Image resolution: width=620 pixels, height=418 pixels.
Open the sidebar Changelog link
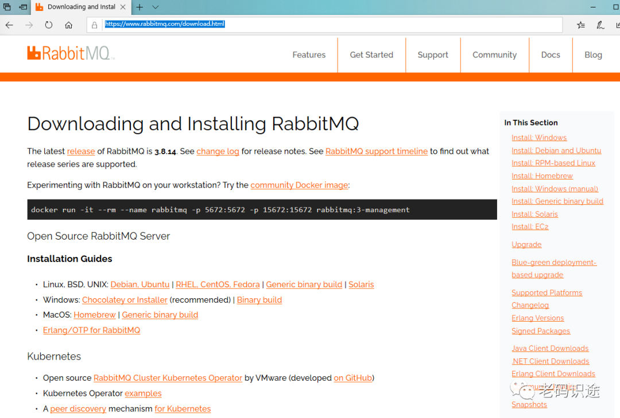coord(530,306)
